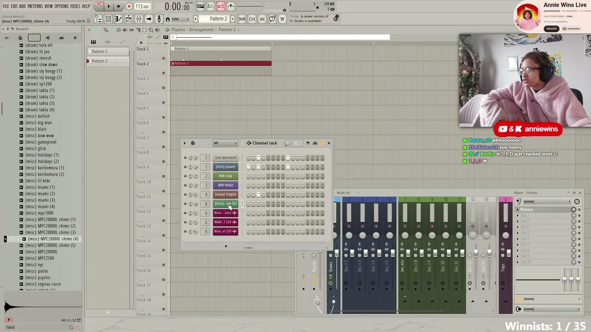Image resolution: width=591 pixels, height=332 pixels.
Task: Arm recording with the Record button
Action: (x=129, y=6)
